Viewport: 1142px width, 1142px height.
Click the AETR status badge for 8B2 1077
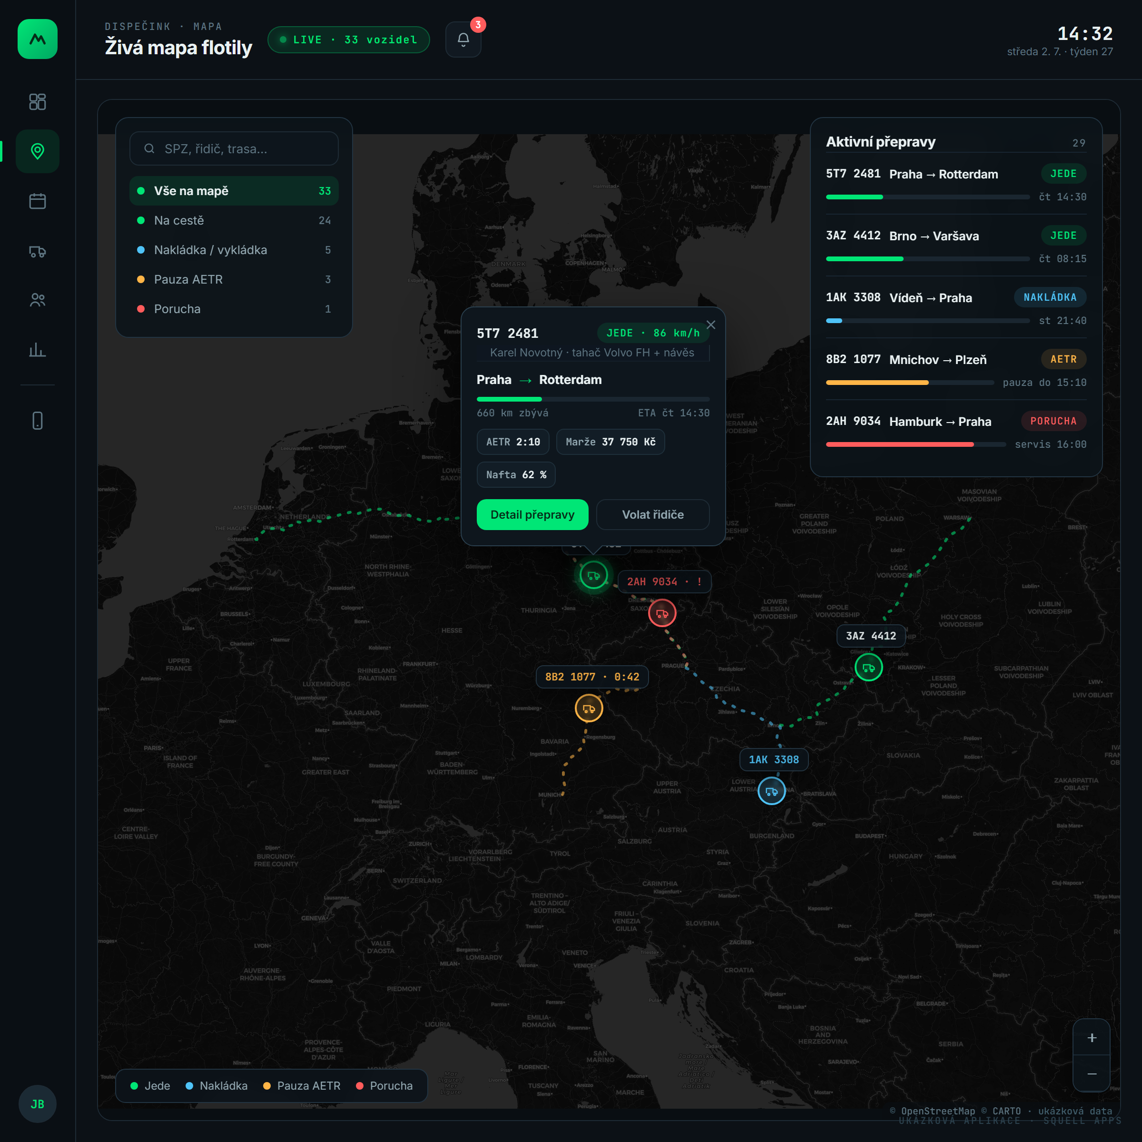(1063, 359)
